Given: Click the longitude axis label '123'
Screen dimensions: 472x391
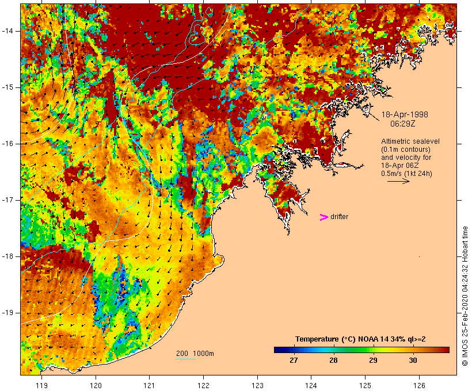Looking at the screenshot, I should click(x=257, y=385).
